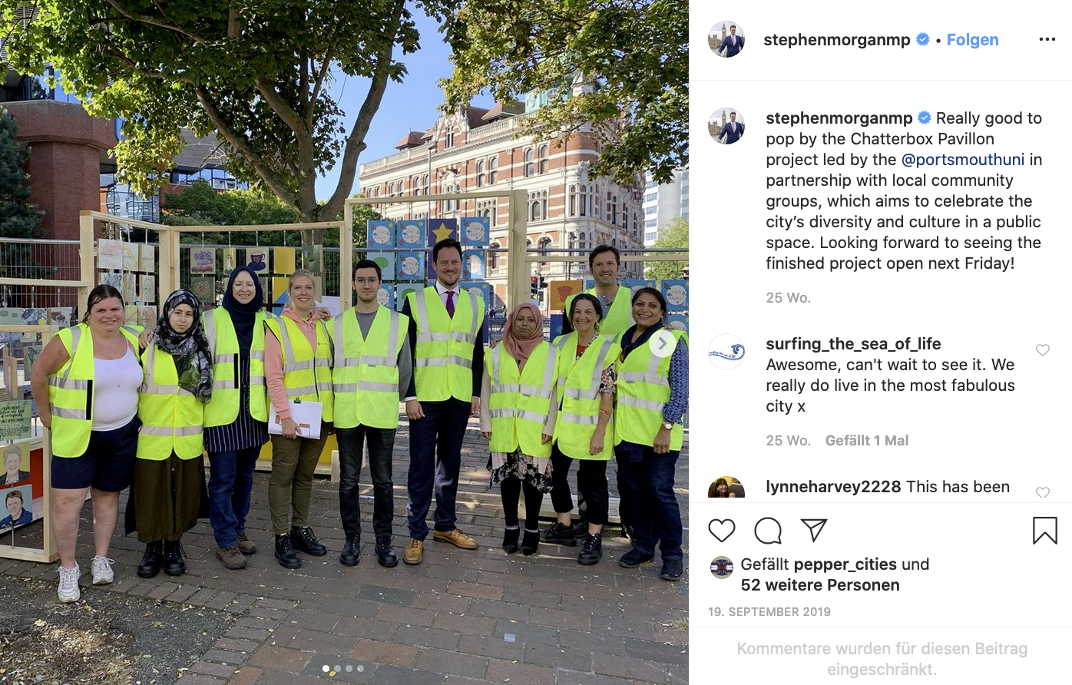Open stephenmorganmp profile from header username
The image size is (1072, 685).
coord(837,40)
